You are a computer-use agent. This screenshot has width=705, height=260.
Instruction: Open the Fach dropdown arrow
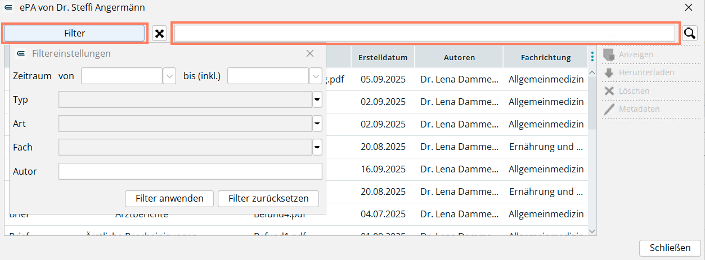coord(317,147)
